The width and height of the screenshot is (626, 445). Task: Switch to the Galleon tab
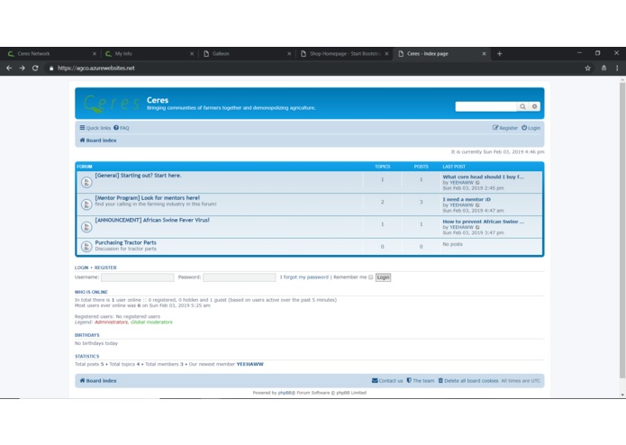tap(245, 53)
